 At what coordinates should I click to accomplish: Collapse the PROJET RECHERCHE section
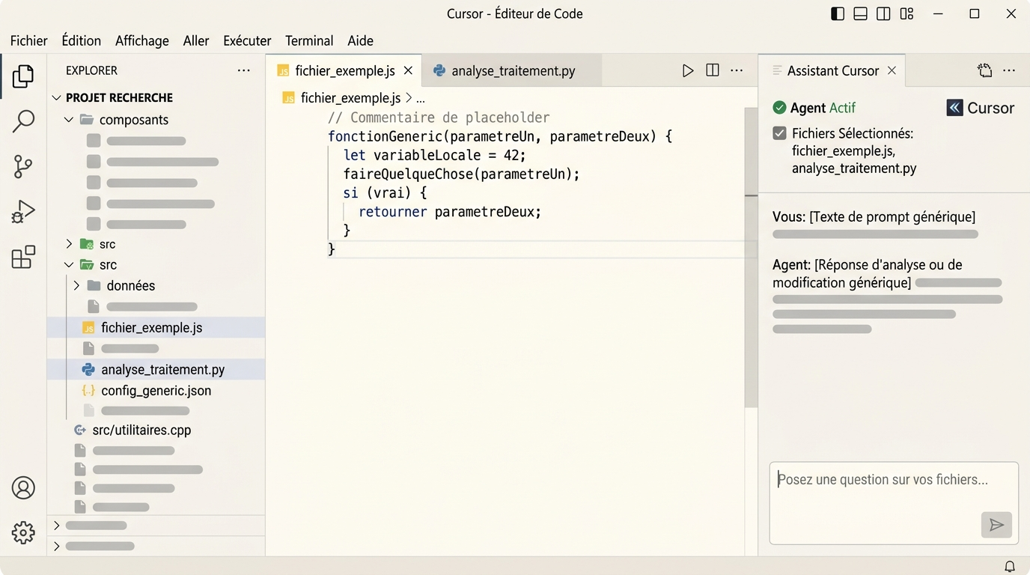56,97
